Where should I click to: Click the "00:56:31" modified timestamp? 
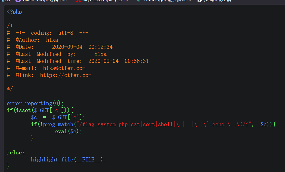(x=136, y=61)
